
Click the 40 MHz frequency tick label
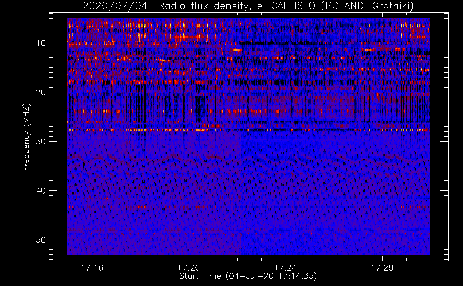coord(41,191)
